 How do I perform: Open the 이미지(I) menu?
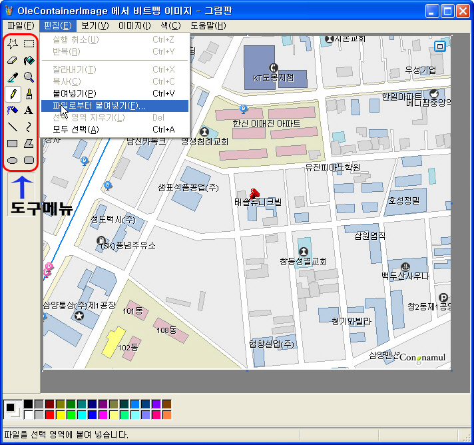(x=134, y=26)
